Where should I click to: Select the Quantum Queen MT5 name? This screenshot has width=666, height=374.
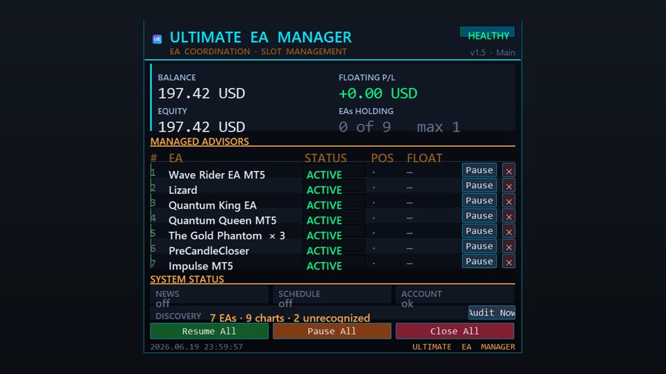click(222, 220)
